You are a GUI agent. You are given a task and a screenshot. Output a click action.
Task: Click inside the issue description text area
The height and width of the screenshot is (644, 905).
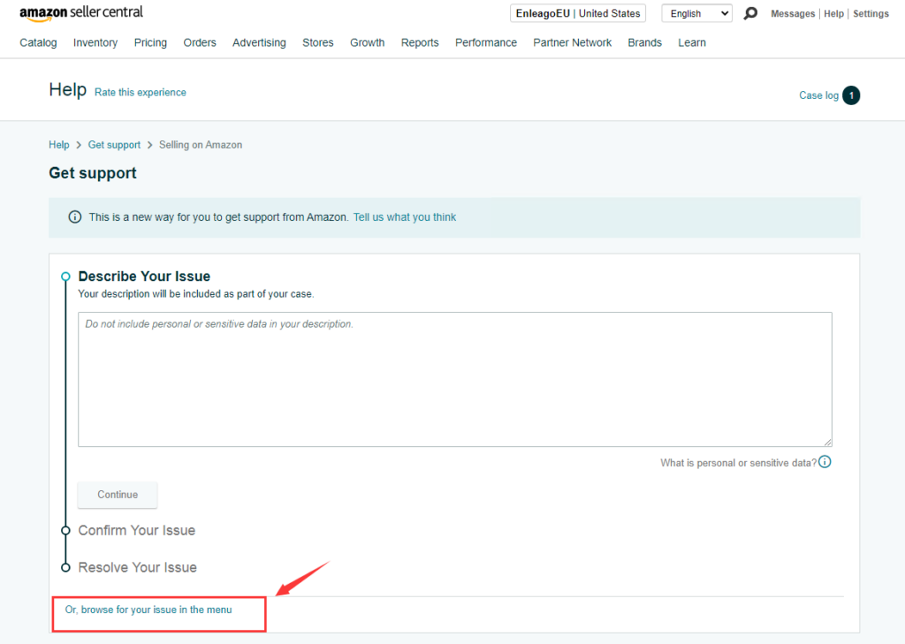(454, 379)
